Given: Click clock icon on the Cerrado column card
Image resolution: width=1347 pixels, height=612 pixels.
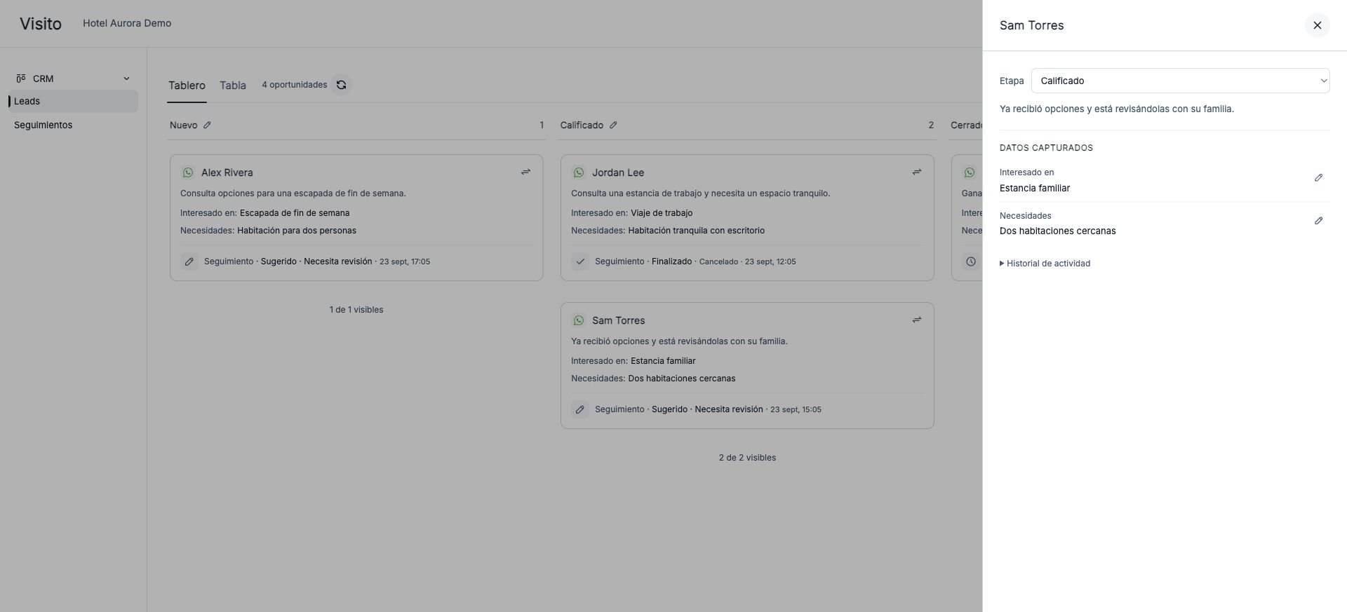Looking at the screenshot, I should (971, 261).
